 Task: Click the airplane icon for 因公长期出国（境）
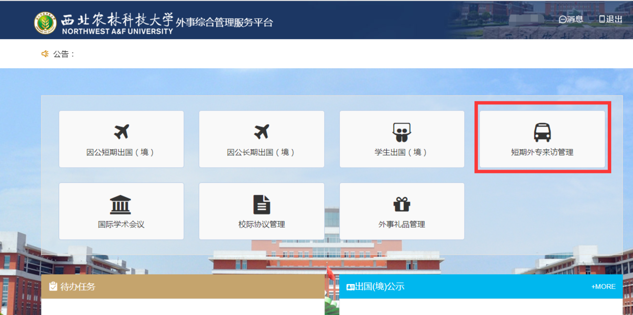point(262,132)
